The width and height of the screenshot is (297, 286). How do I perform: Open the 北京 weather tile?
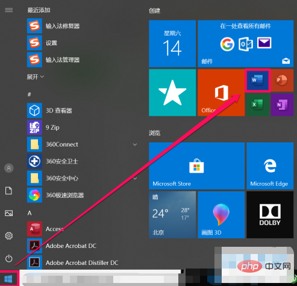(172, 215)
